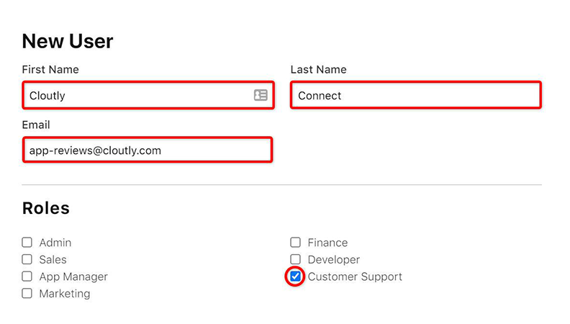Screen dimensions: 570x324
Task: Click the Customer Support label text
Action: click(355, 276)
